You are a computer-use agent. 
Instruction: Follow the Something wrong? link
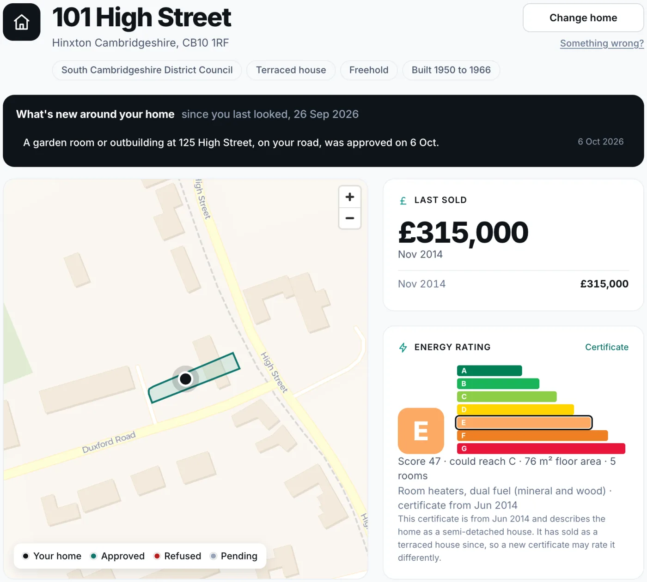602,43
